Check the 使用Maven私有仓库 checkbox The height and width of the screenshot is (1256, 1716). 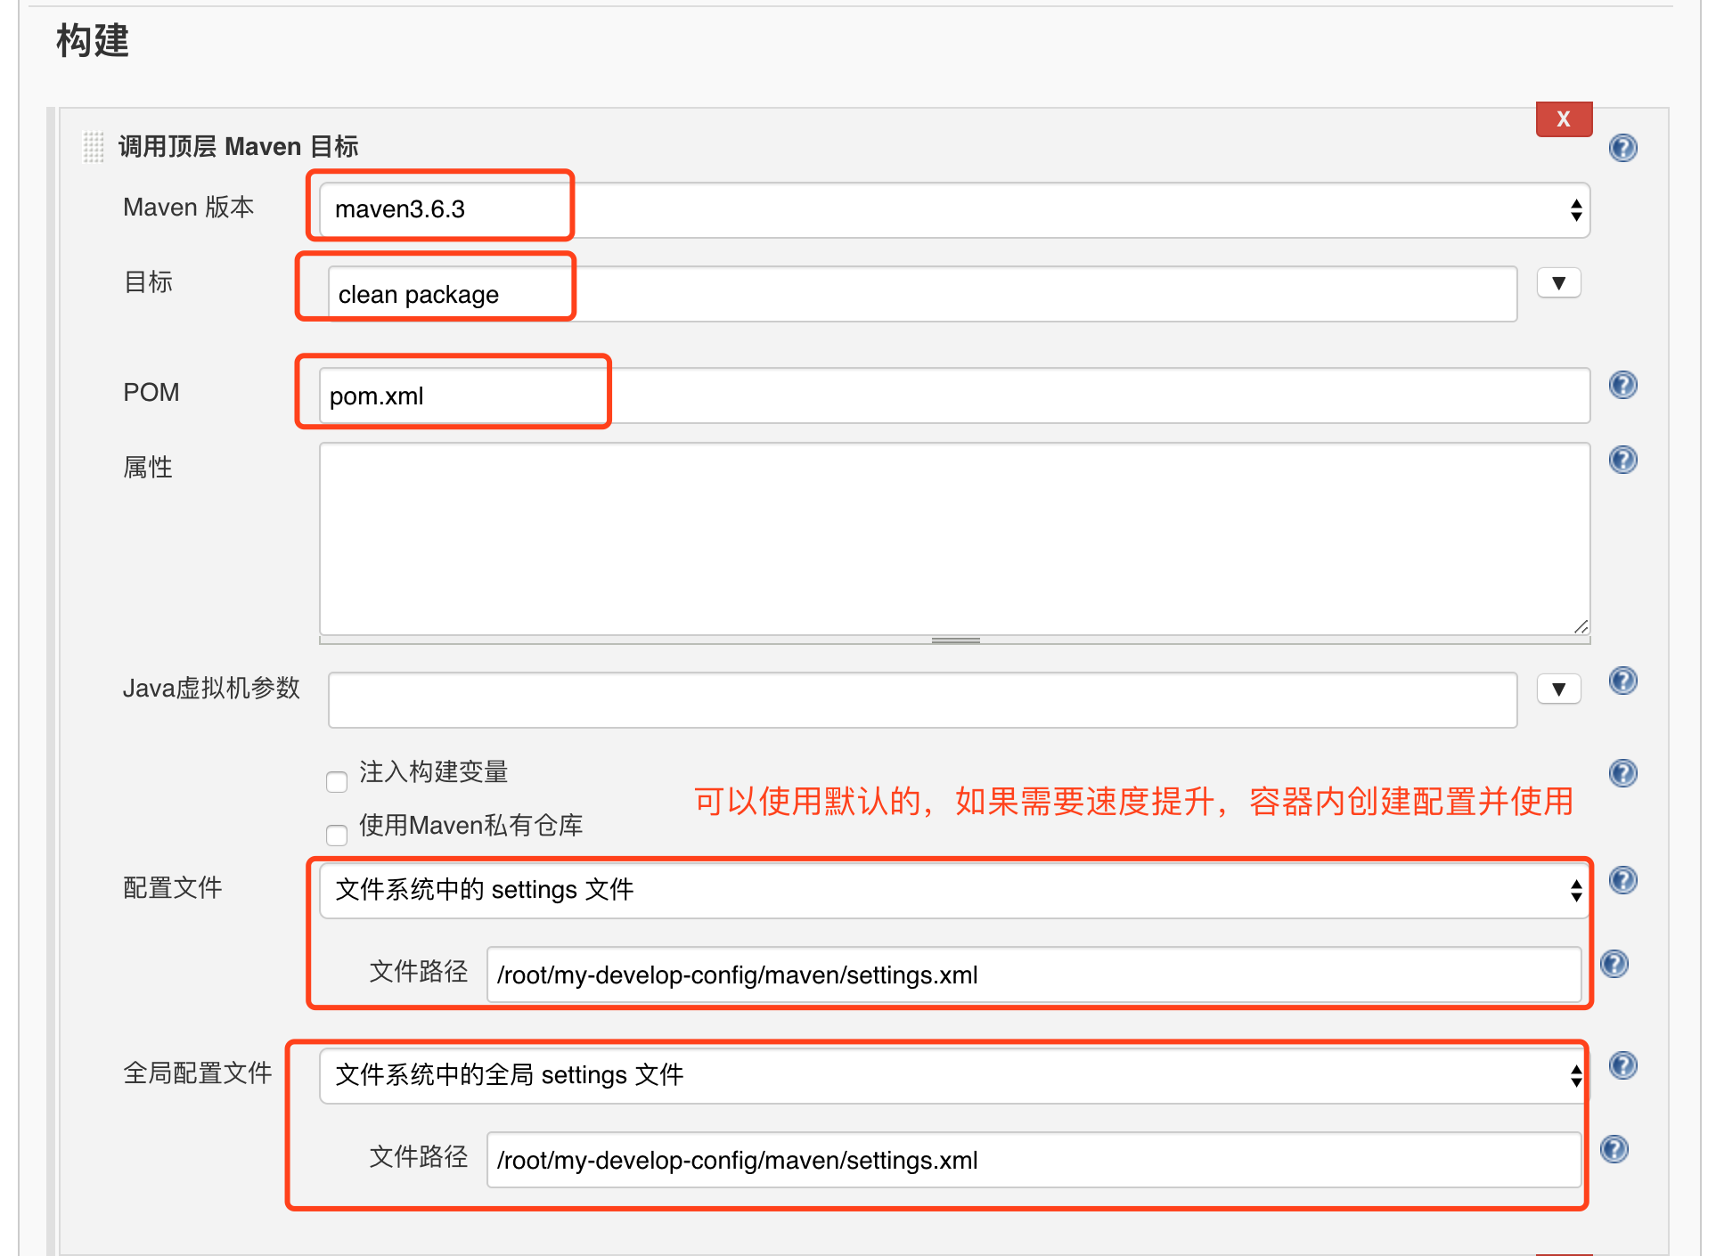pos(337,835)
